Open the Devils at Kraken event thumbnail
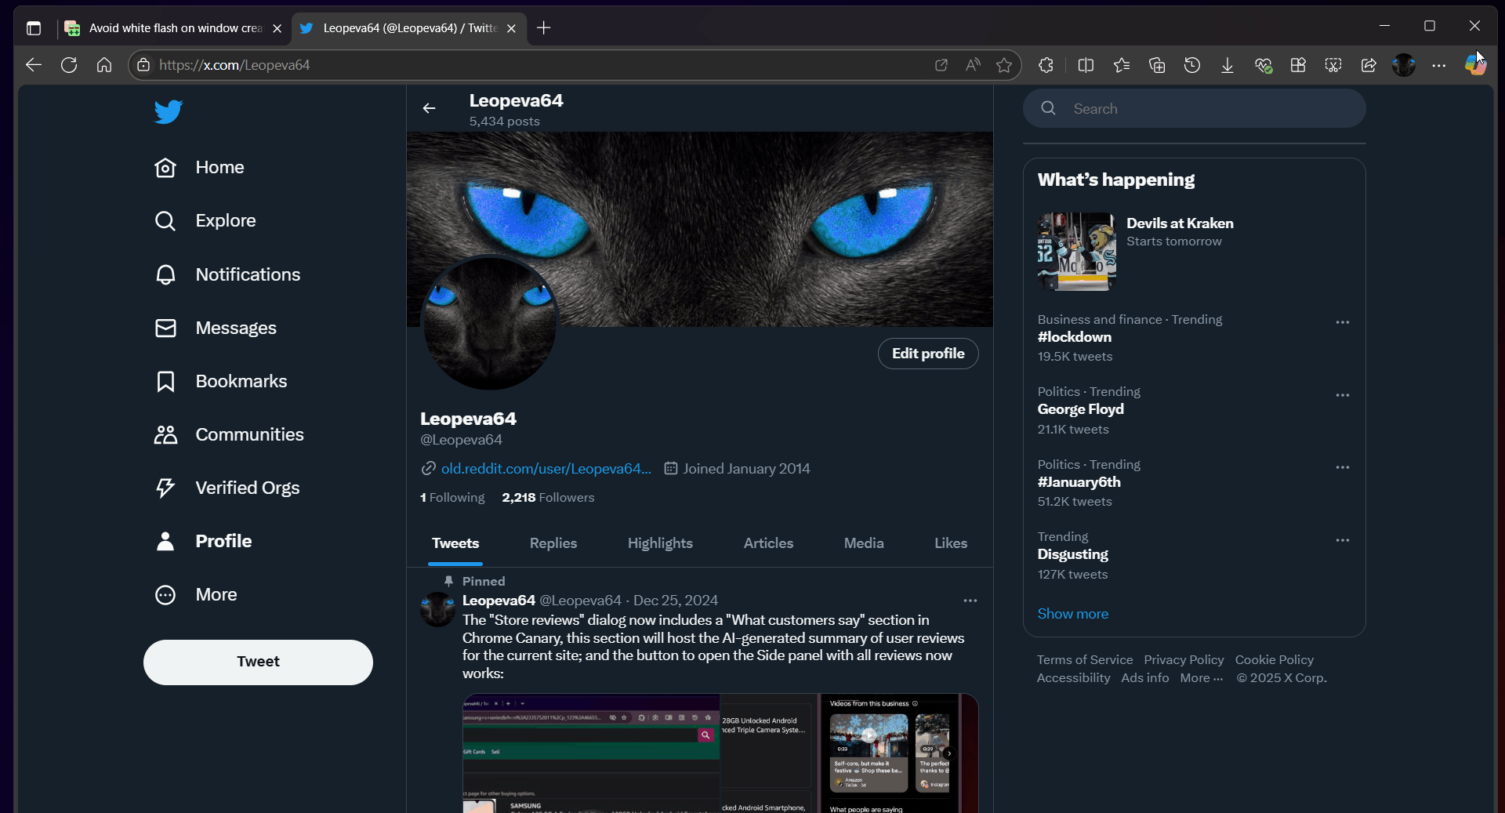This screenshot has height=813, width=1505. (1076, 252)
